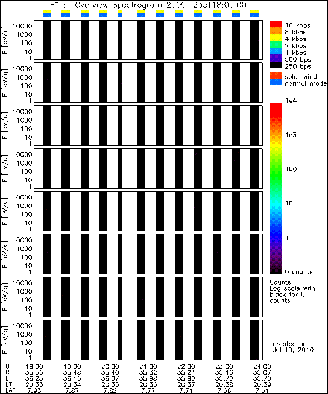This screenshot has width=328, height=394.
Task: Click the LT value 20.39
Action: [262, 384]
